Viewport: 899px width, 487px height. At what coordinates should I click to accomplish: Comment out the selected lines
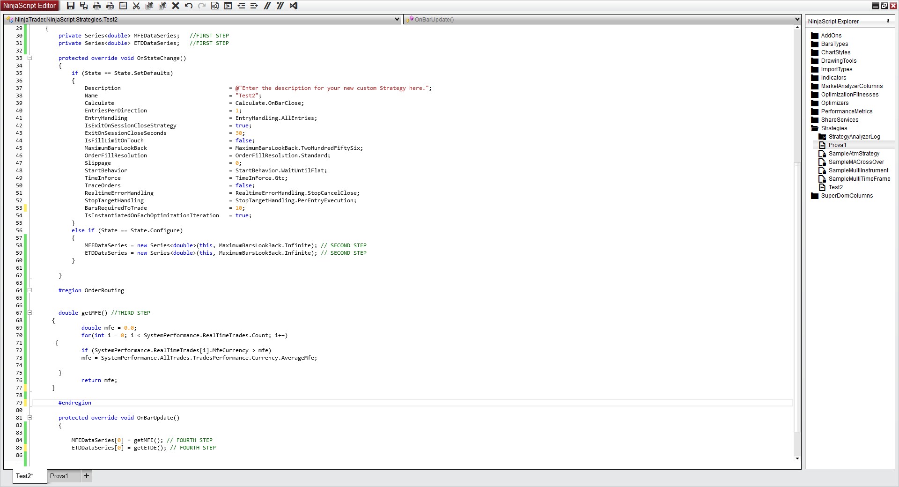coord(267,6)
